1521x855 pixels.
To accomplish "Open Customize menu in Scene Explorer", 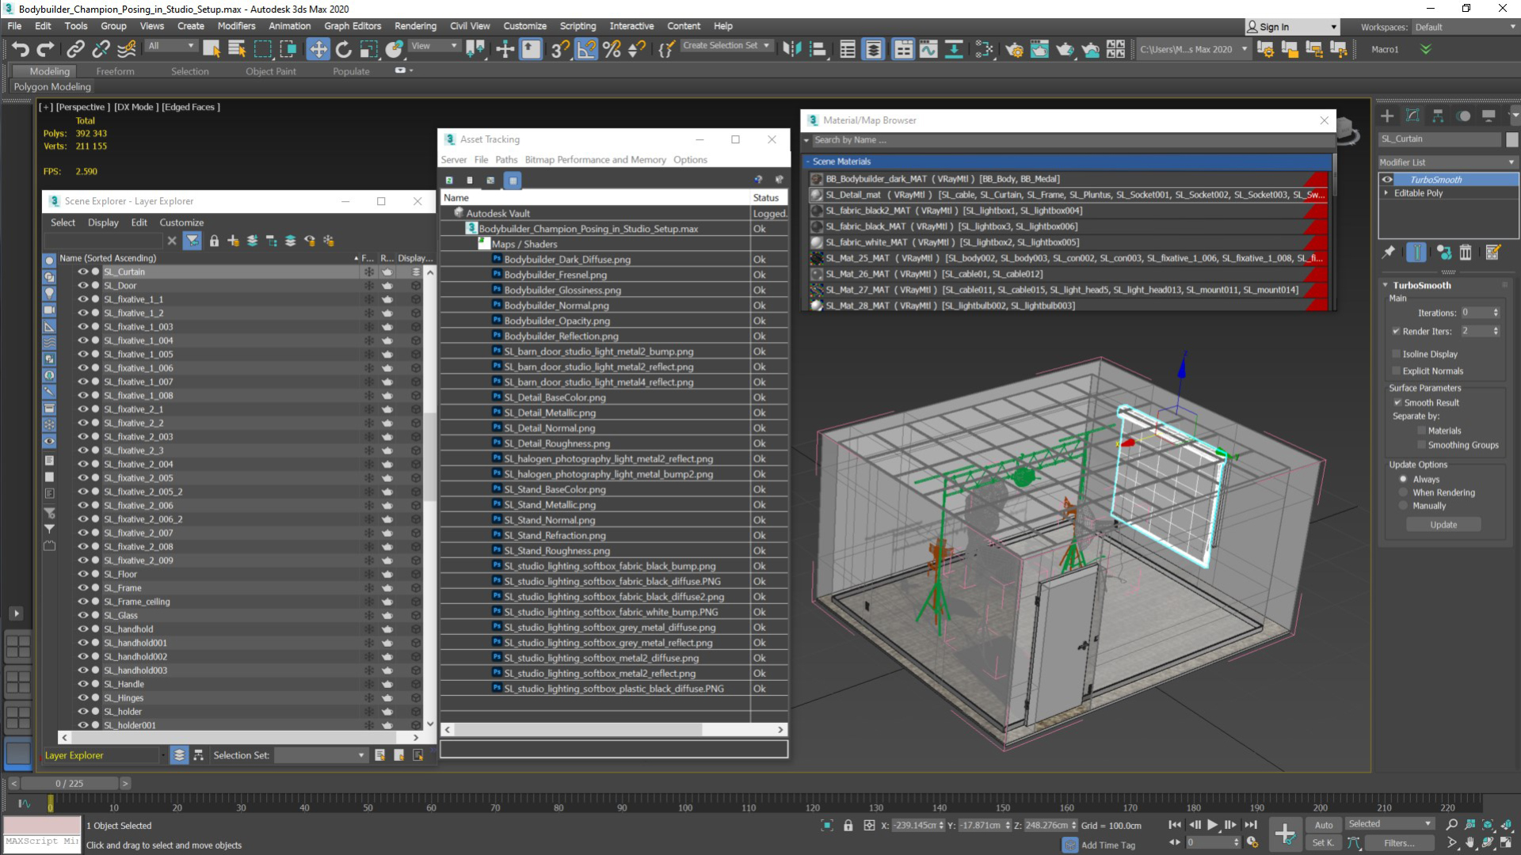I will click(181, 222).
